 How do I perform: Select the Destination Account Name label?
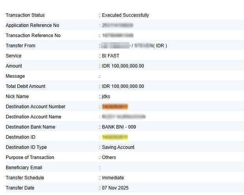[33, 117]
